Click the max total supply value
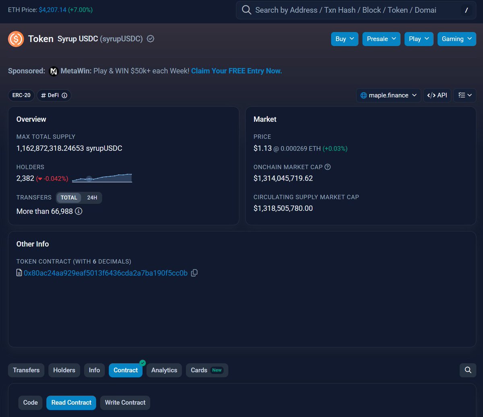 pos(69,148)
